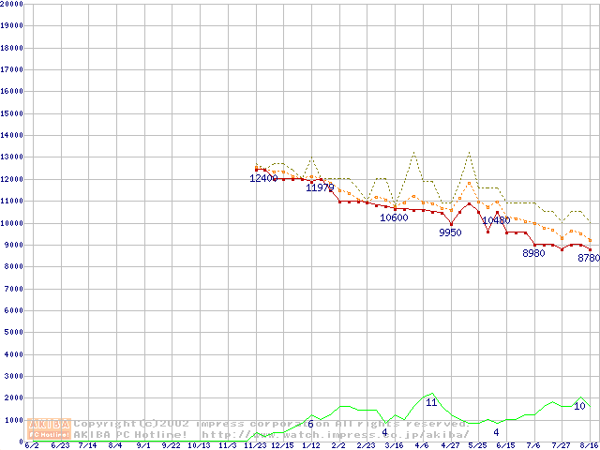600x450 pixels.
Task: Click the AKIBA logo in bottom-left corner
Action: [50, 428]
